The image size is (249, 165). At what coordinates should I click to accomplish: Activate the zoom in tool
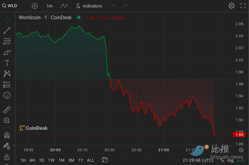tap(7, 121)
